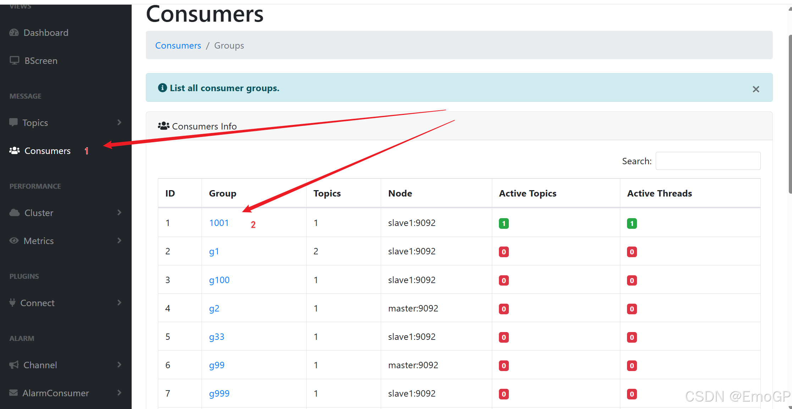Click the BScreen monitor icon
Viewport: 792px width, 409px height.
(x=14, y=61)
